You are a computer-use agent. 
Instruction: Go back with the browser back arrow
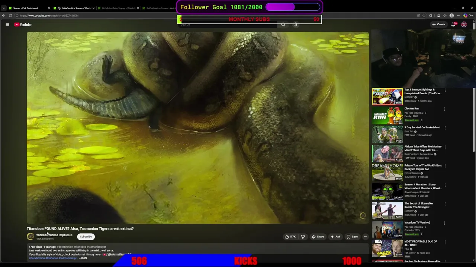[4, 16]
